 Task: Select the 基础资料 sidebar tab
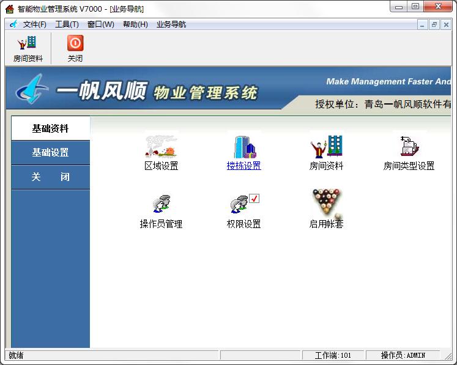pyautogui.click(x=50, y=128)
